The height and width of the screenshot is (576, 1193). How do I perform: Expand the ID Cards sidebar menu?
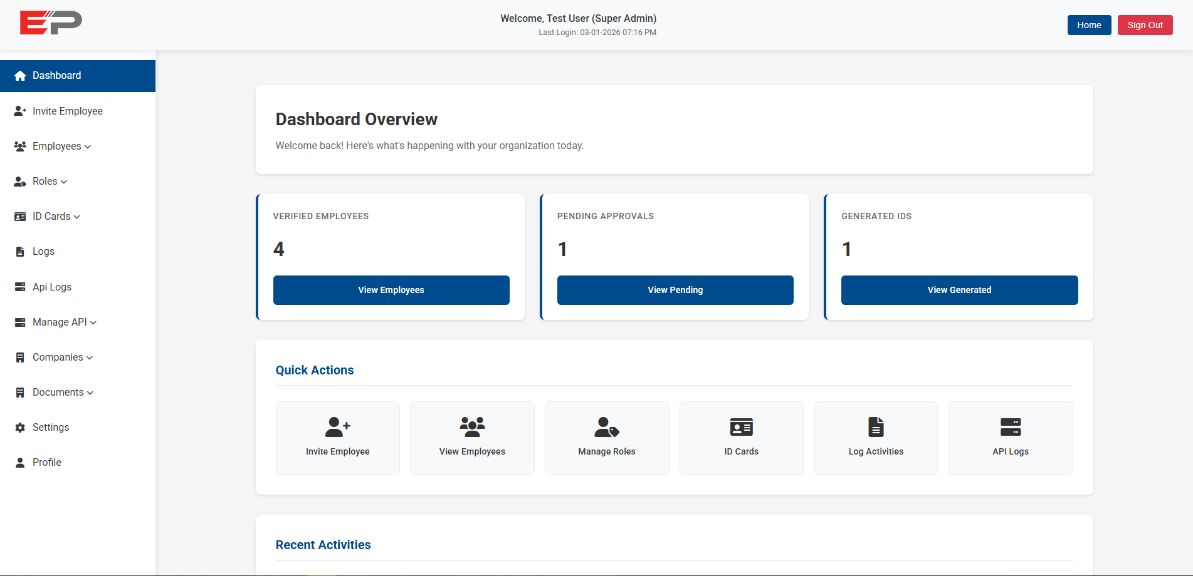pyautogui.click(x=51, y=216)
